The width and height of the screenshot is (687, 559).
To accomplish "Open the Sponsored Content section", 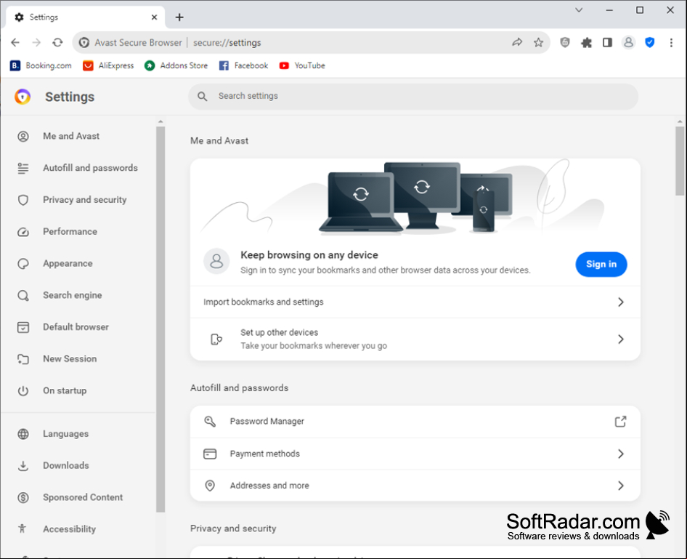I will (x=82, y=497).
